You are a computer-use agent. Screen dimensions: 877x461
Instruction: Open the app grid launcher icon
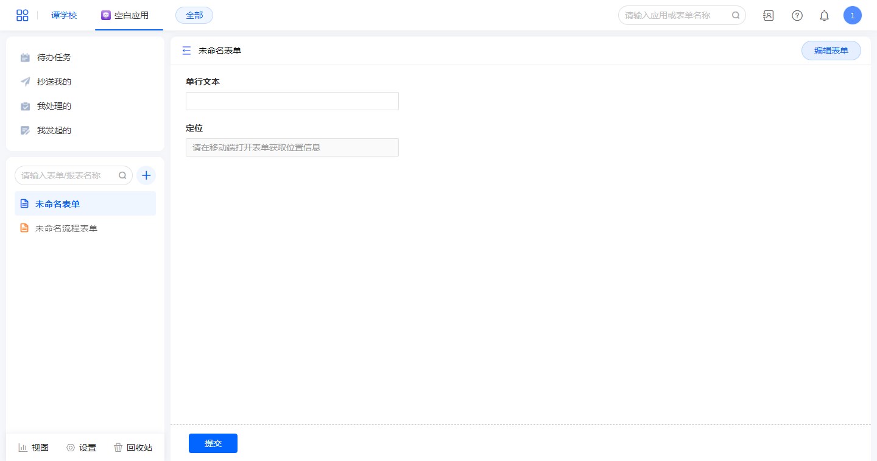(x=23, y=15)
